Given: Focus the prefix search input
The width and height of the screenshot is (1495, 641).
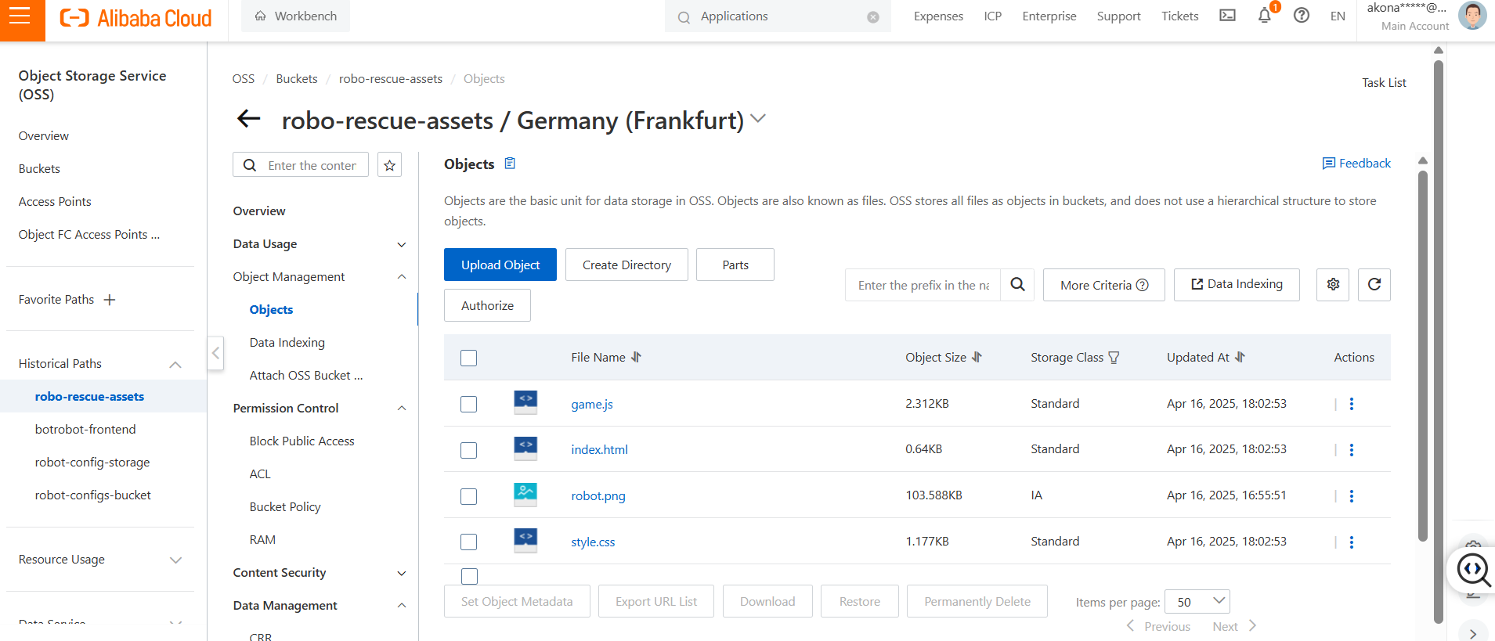Looking at the screenshot, I should [923, 285].
